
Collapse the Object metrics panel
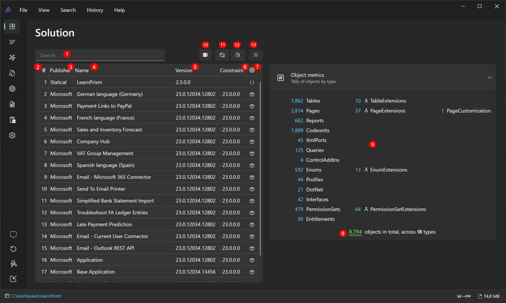coord(489,78)
